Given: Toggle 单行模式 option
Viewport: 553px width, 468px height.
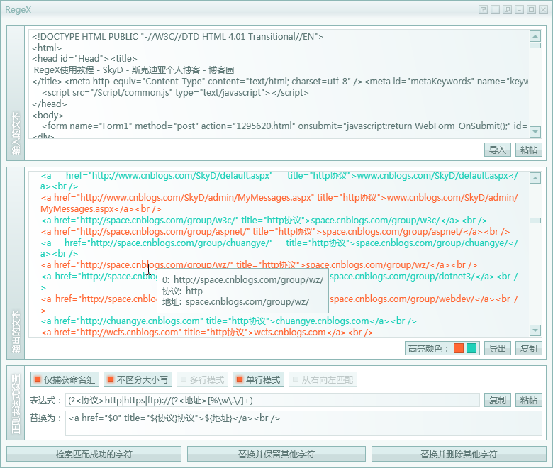Looking at the screenshot, I should click(x=259, y=379).
